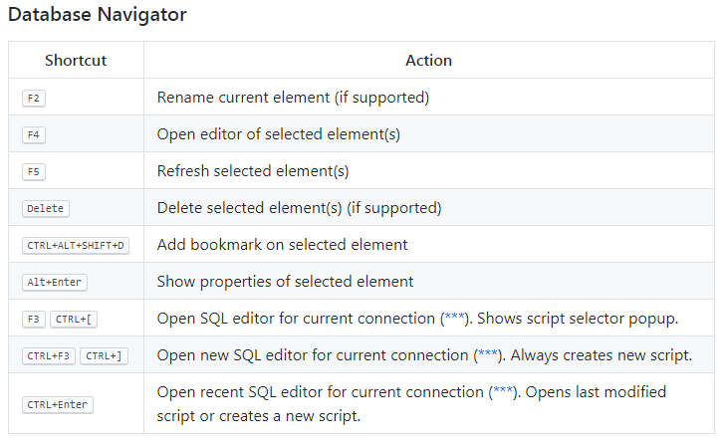Click the "Show properties of selected element" text
Viewport: 725px width, 444px height.
click(285, 282)
